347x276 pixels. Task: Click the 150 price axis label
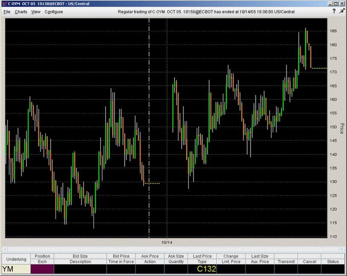tap(333, 127)
